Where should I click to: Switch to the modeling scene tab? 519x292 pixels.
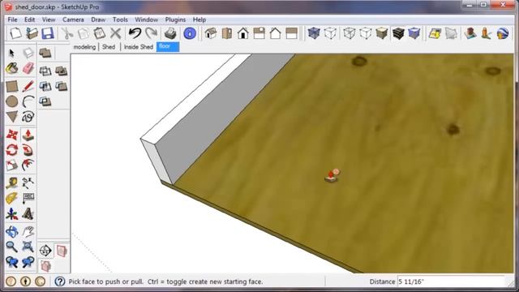click(84, 47)
